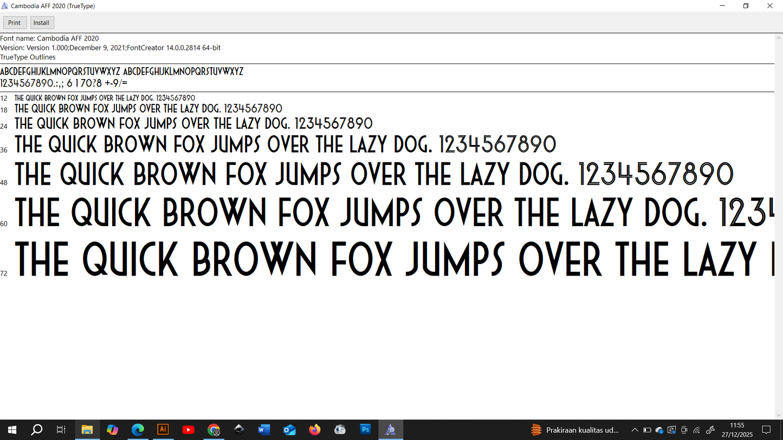Screen dimensions: 783x440
Task: Print the font preview
Action: pyautogui.click(x=15, y=22)
